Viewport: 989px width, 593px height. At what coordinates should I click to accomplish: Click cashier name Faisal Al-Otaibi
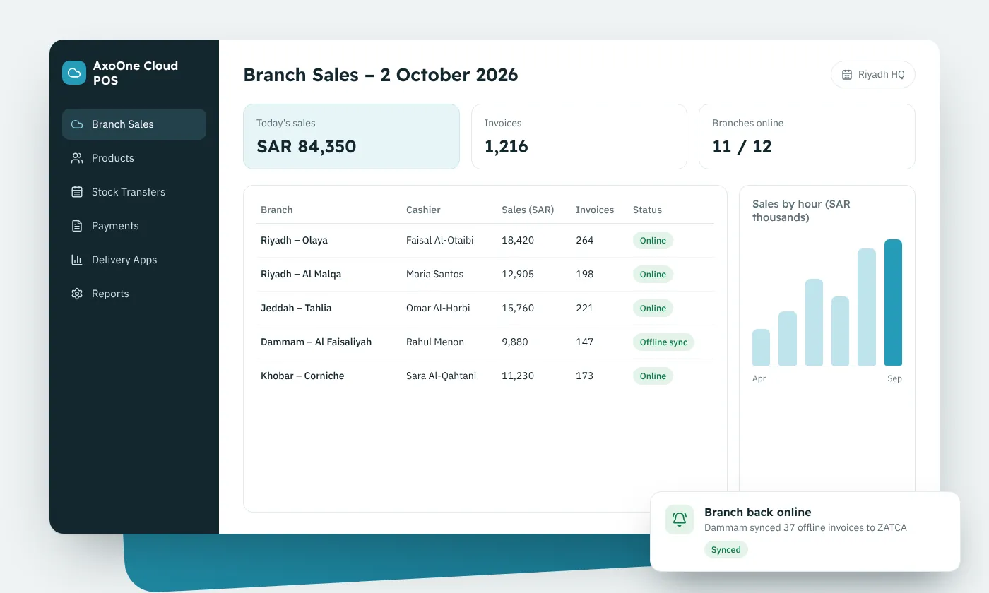(x=440, y=240)
